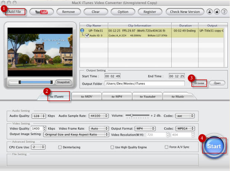Click the height field showing 404
The width and height of the screenshot is (230, 171).
tap(181, 135)
